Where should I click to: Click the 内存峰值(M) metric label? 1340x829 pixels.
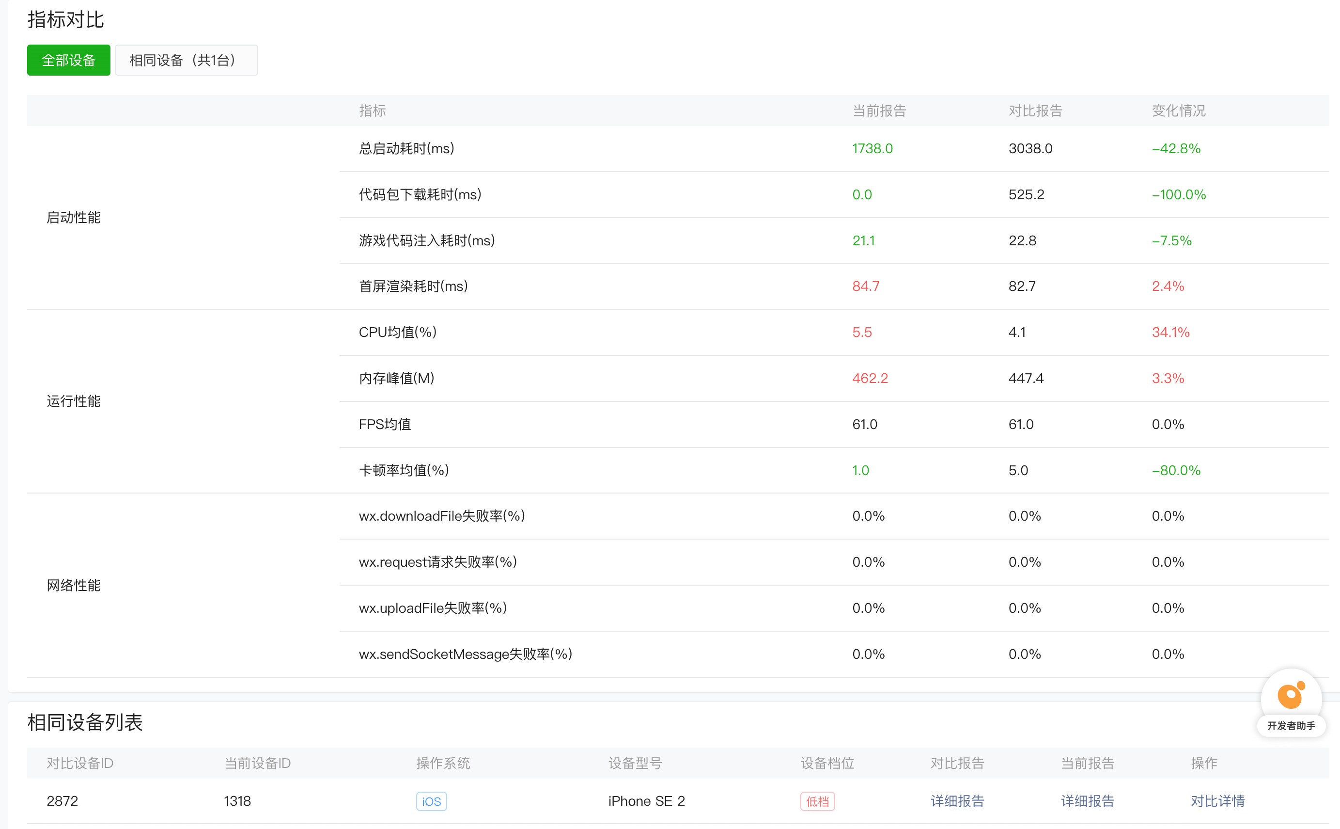[397, 378]
